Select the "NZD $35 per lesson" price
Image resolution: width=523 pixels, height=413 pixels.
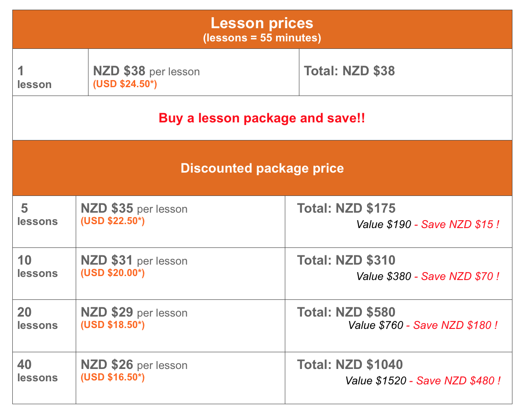134,209
